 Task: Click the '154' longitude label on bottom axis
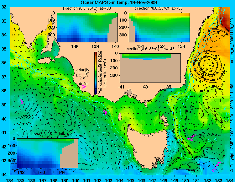[x=230, y=180]
